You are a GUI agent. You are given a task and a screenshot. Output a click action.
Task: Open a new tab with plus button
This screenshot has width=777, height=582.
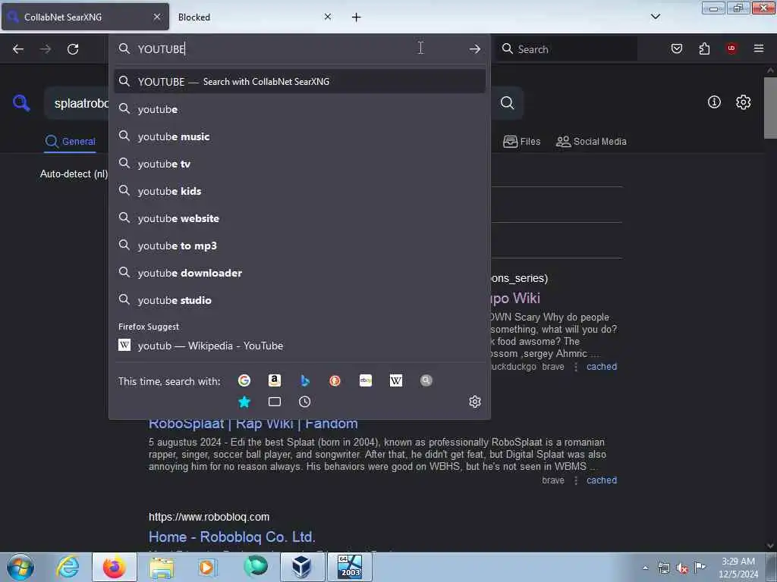357,17
